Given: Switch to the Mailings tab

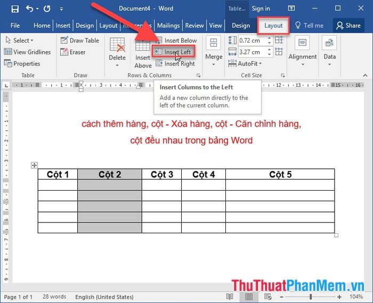Looking at the screenshot, I should tap(168, 26).
